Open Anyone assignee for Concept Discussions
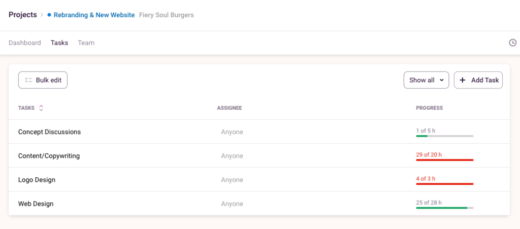This screenshot has width=520, height=229. coord(232,132)
